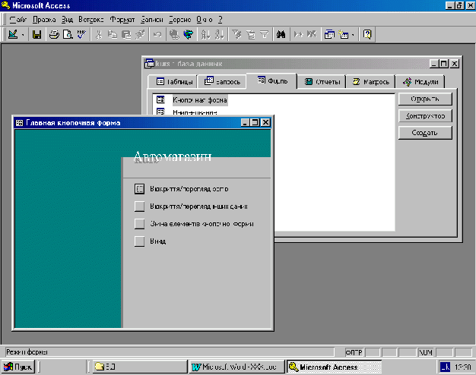Toggle the Web toolbar globe icon

pyautogui.click(x=189, y=35)
